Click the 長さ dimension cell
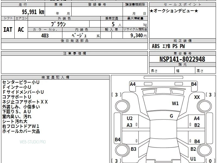This screenshot has height=163, width=217. [x=162, y=70]
